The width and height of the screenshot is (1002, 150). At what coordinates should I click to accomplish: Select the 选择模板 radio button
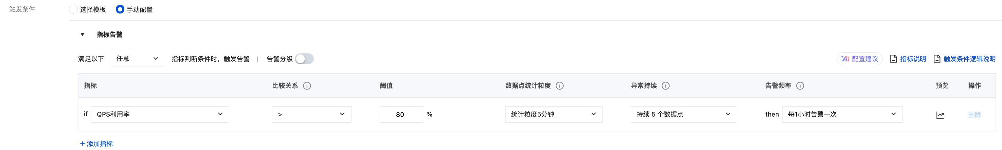click(73, 9)
